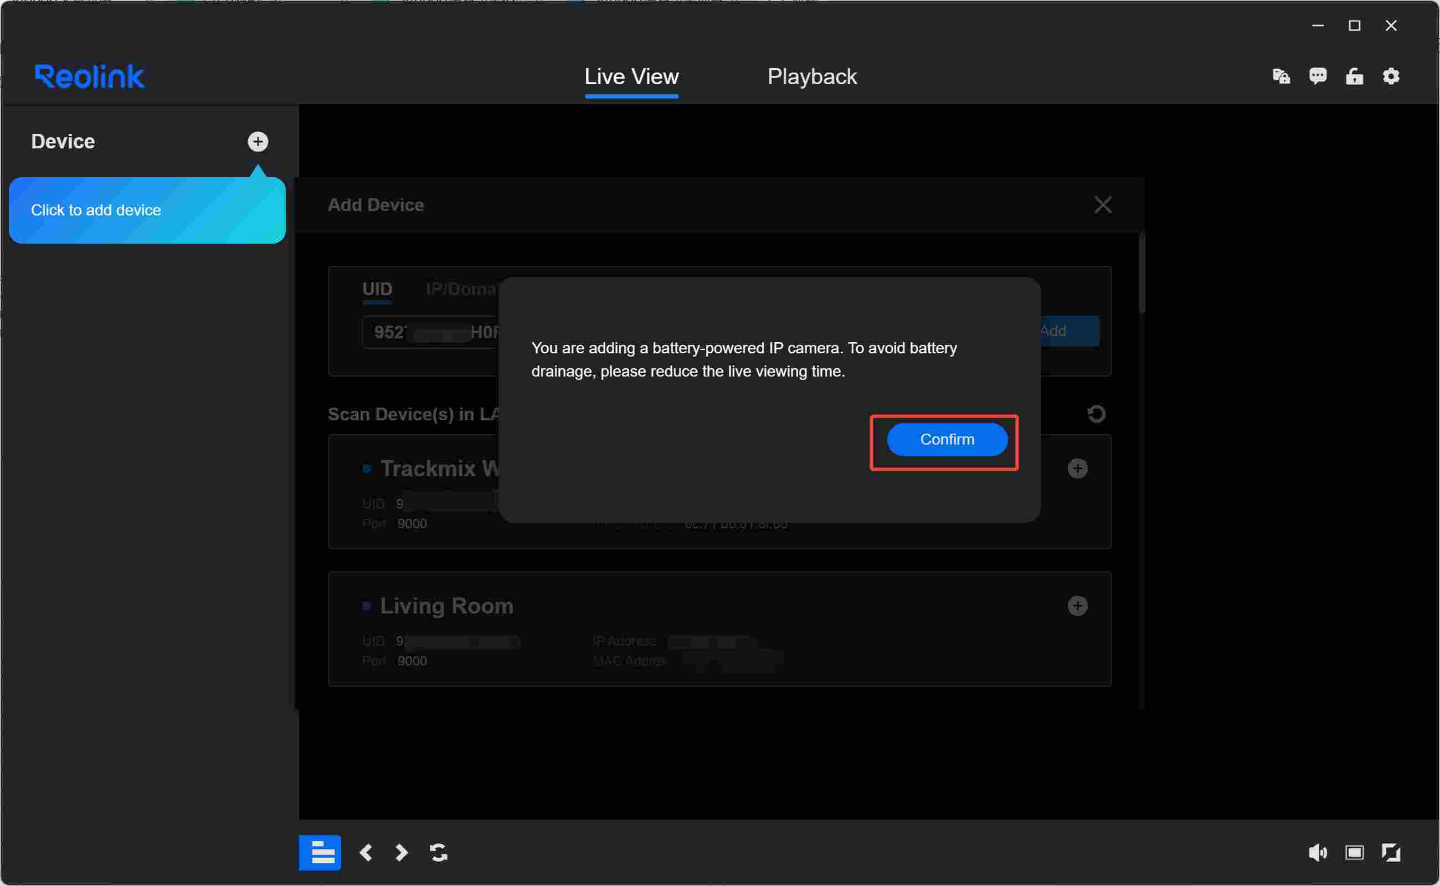
Task: Toggle the device list panel button
Action: click(320, 852)
